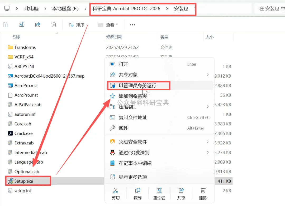Sort by 类型 column header

[x=164, y=37]
